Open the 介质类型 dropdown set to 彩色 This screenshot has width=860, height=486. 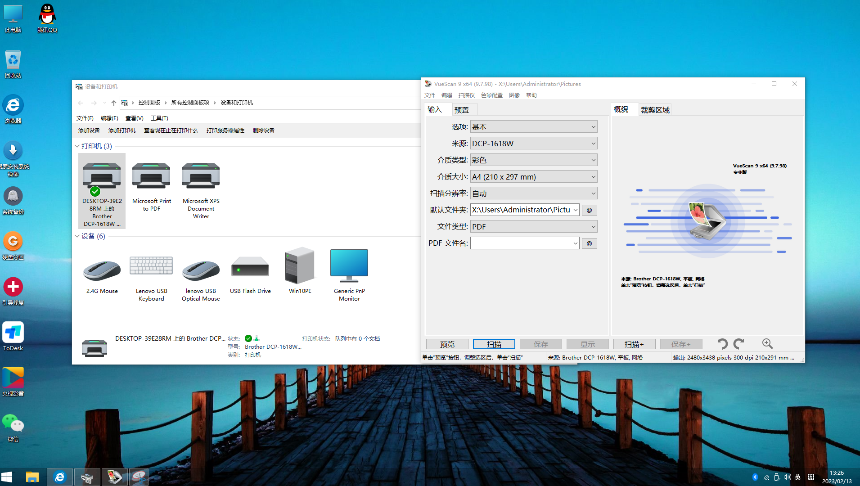(534, 160)
